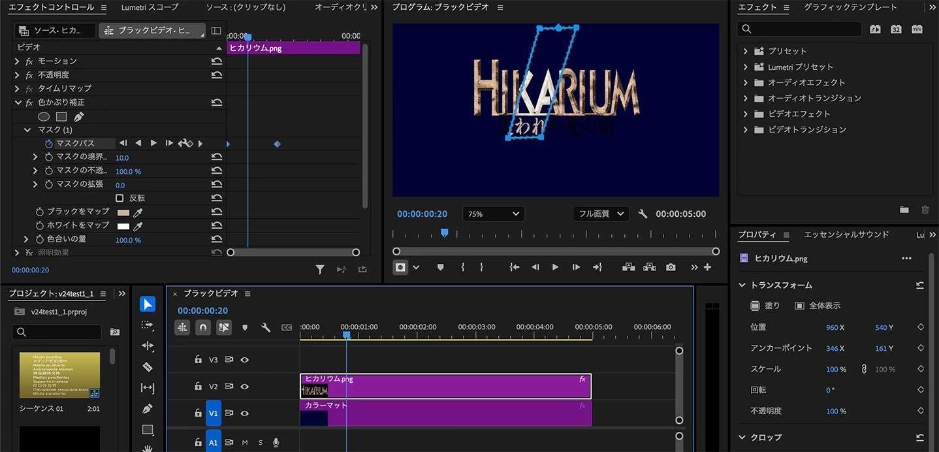Toggle V3 track output eye
939x452 pixels.
(x=245, y=360)
